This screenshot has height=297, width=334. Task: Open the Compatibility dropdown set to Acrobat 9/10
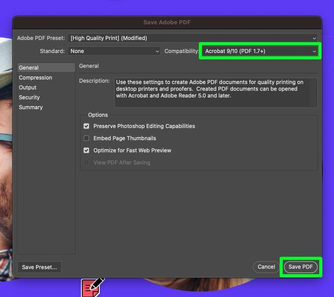click(x=260, y=51)
